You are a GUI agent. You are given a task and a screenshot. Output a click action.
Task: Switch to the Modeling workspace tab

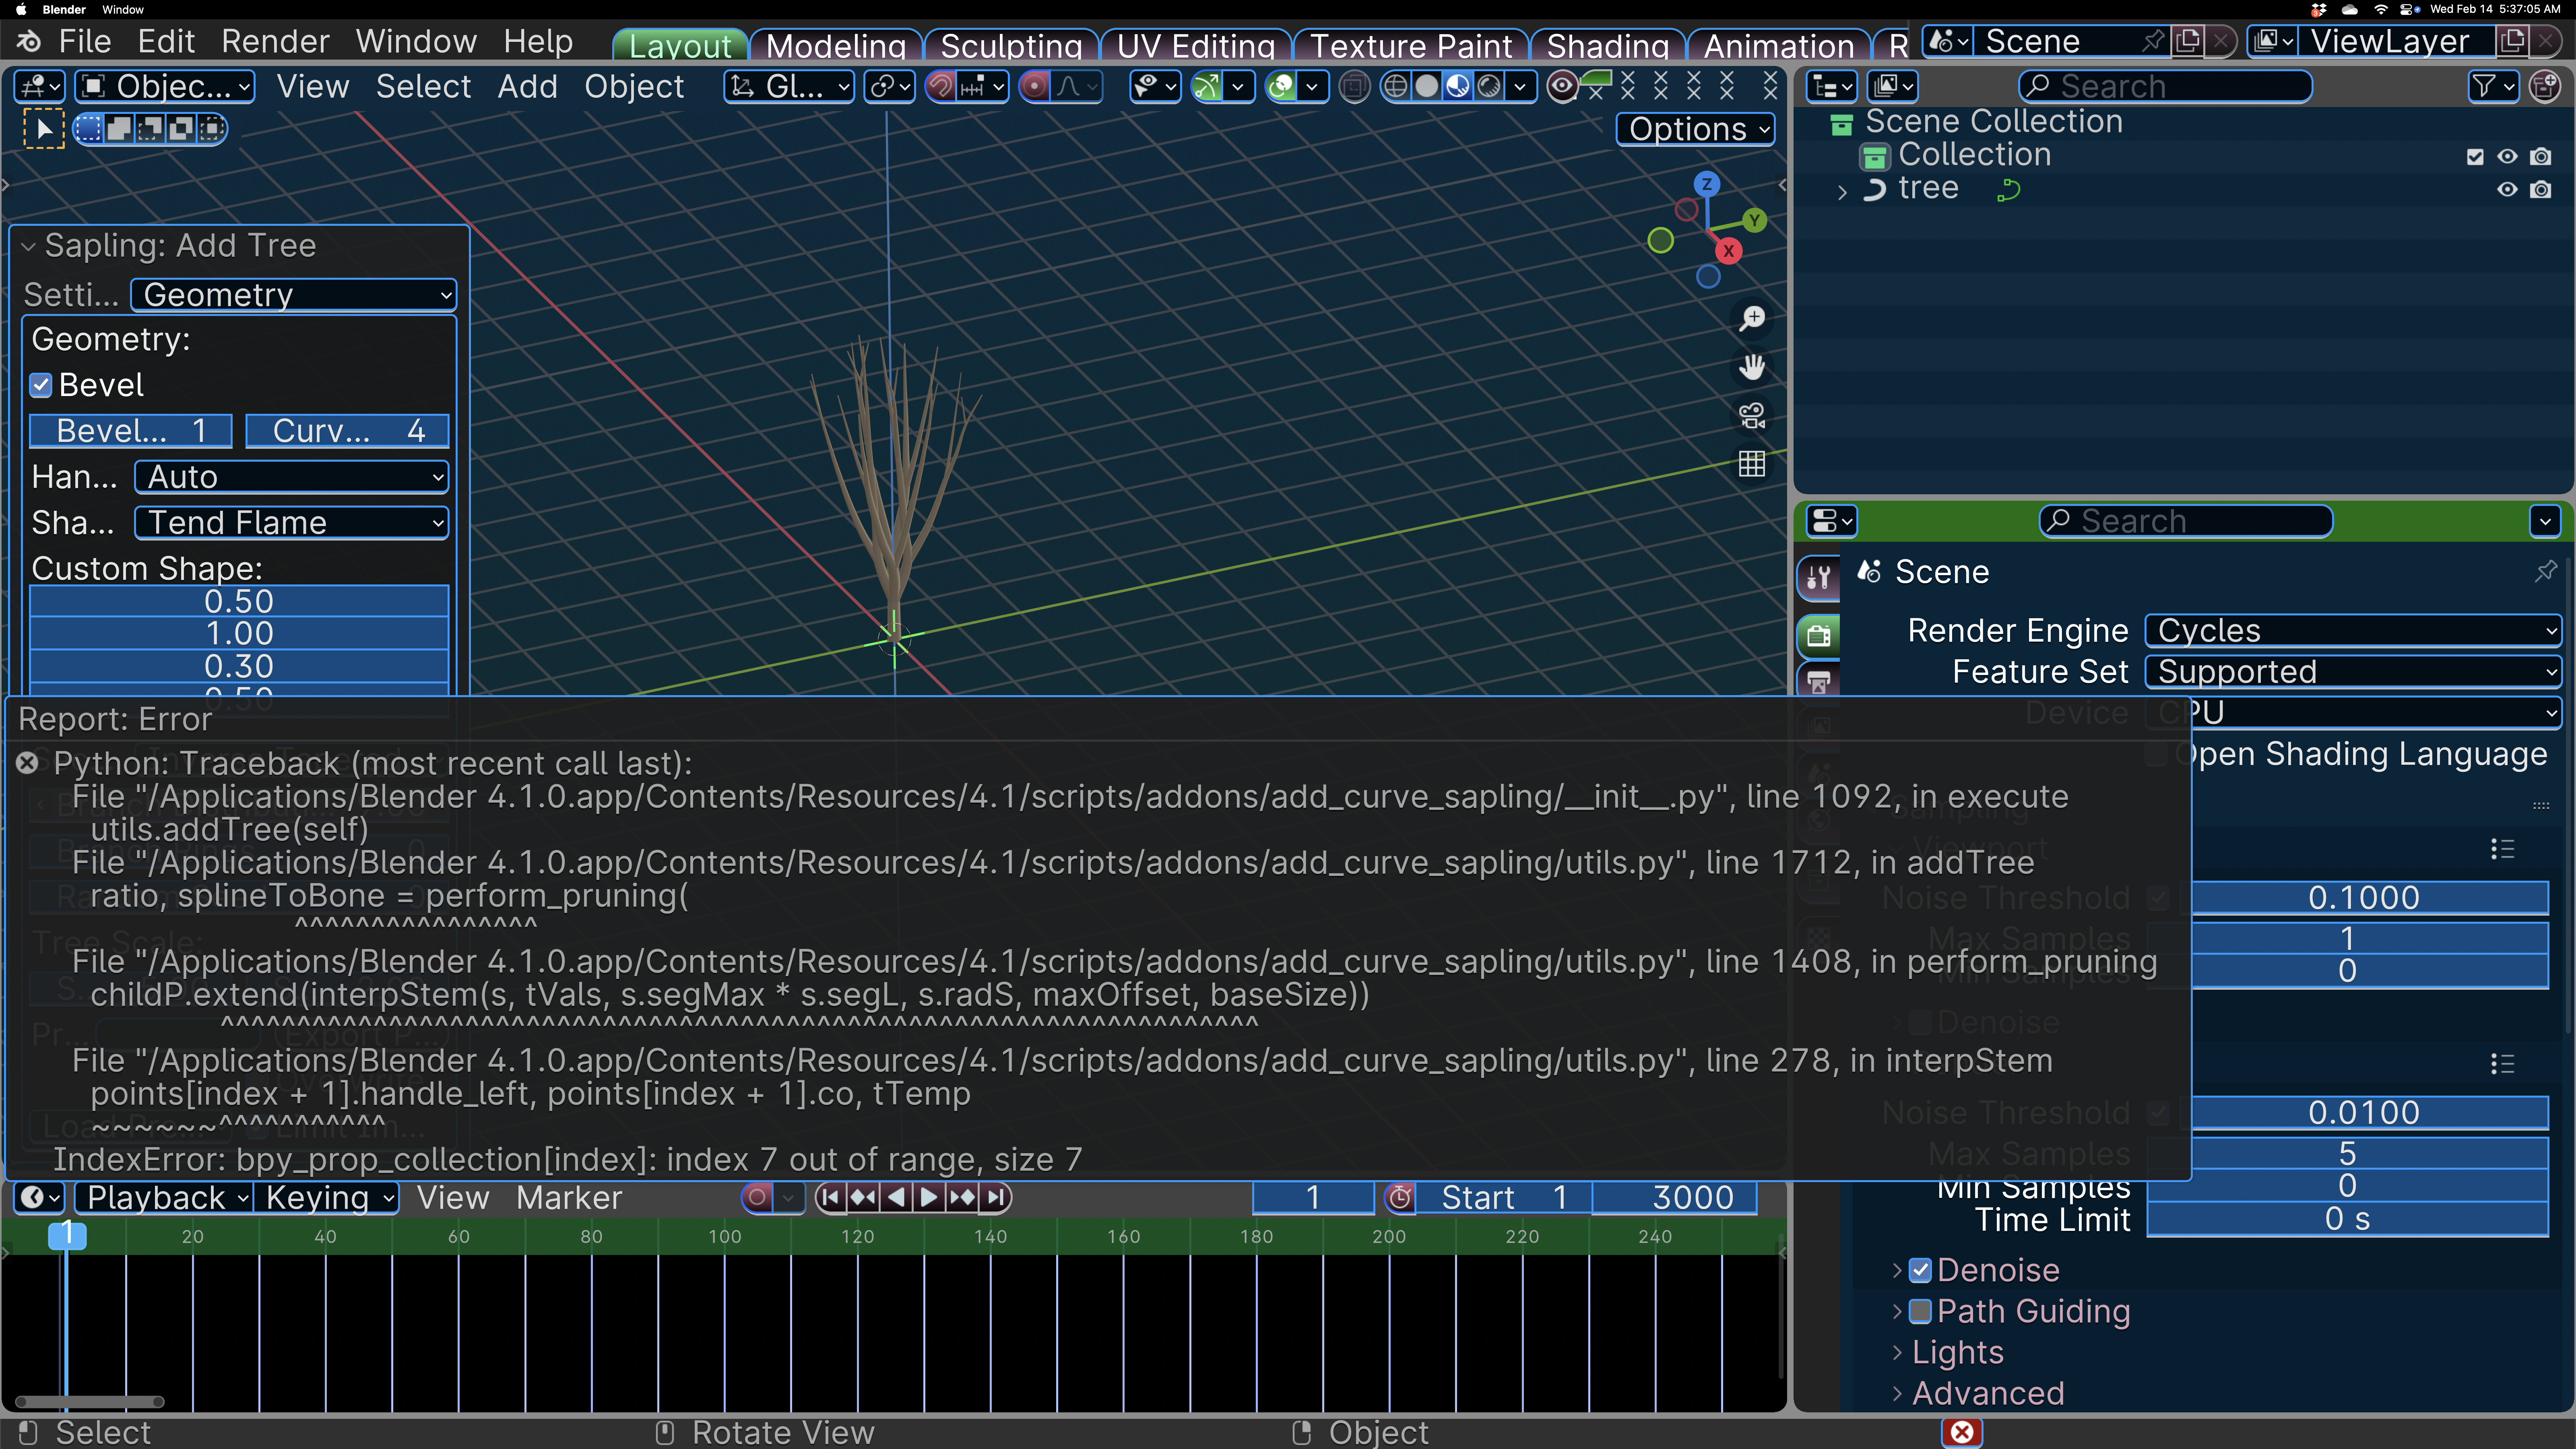(x=836, y=46)
